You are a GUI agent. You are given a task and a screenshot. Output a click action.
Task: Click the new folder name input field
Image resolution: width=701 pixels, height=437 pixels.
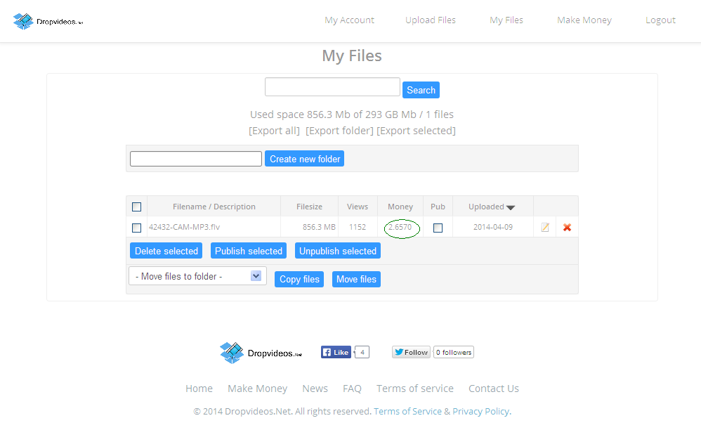(196, 159)
